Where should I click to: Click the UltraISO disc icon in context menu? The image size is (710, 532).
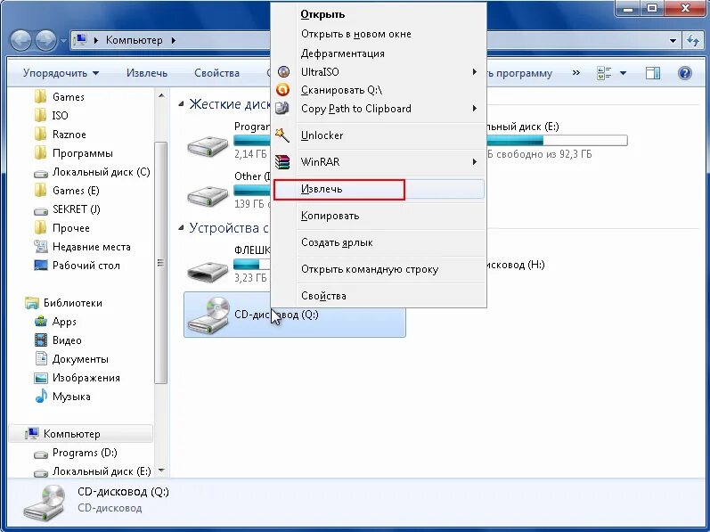pyautogui.click(x=283, y=71)
